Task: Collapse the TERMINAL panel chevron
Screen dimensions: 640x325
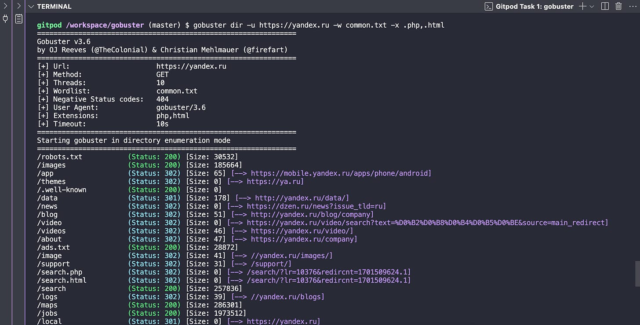Action: pyautogui.click(x=31, y=6)
